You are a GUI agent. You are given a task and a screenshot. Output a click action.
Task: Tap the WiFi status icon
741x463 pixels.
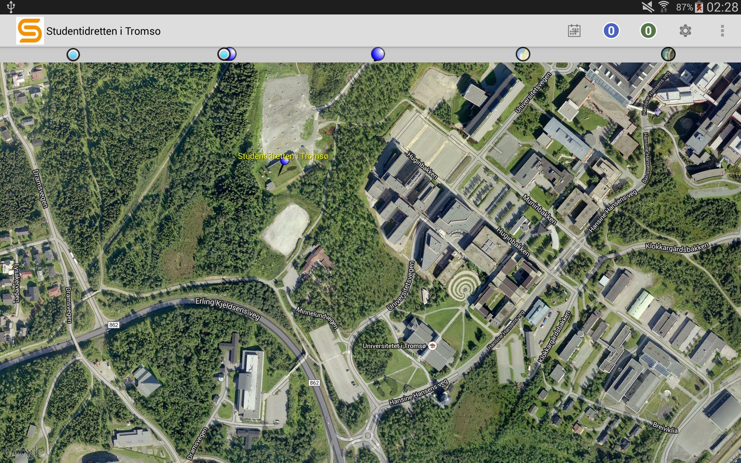663,7
